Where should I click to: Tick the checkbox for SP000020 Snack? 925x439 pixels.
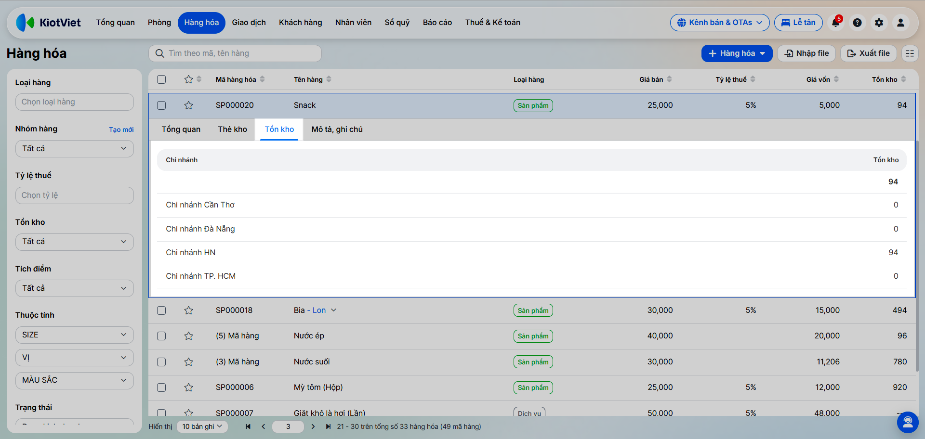pos(161,105)
